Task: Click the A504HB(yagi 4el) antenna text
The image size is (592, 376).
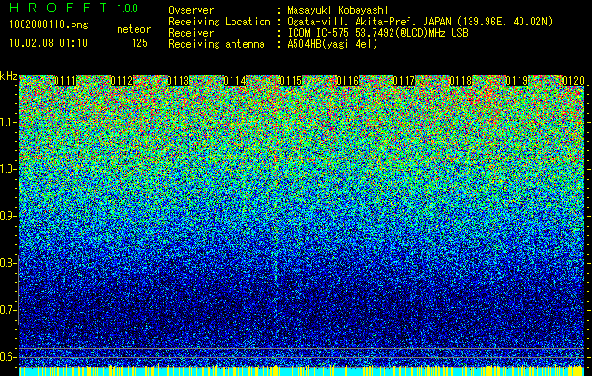Action: point(332,44)
